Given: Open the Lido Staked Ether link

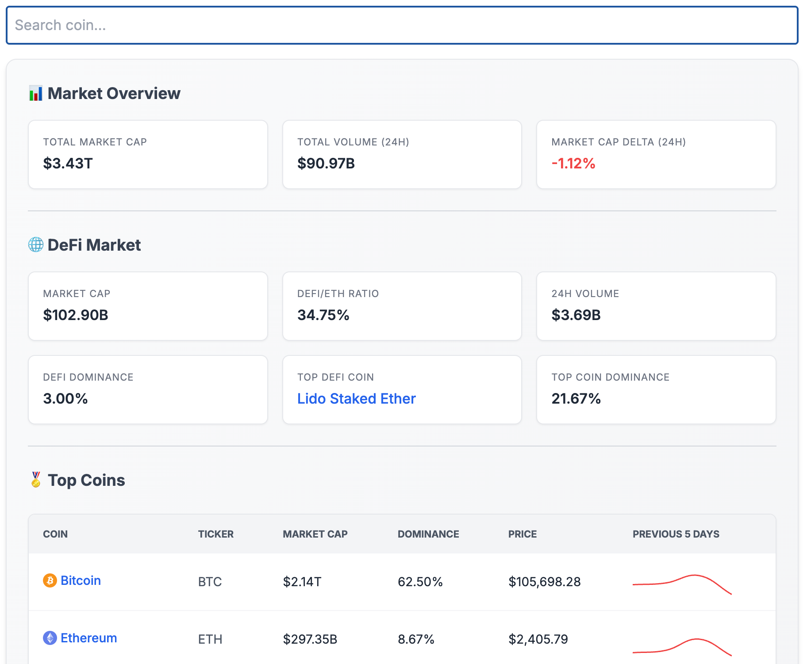Looking at the screenshot, I should pos(356,398).
